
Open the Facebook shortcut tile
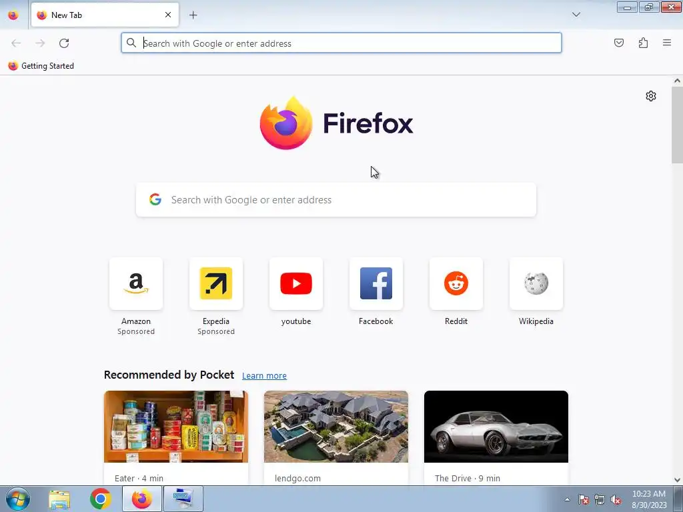[376, 284]
